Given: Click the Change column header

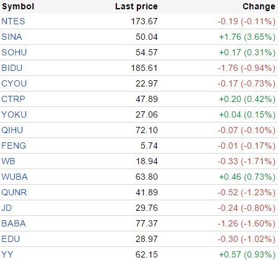Looking at the screenshot, I should click(x=259, y=6).
